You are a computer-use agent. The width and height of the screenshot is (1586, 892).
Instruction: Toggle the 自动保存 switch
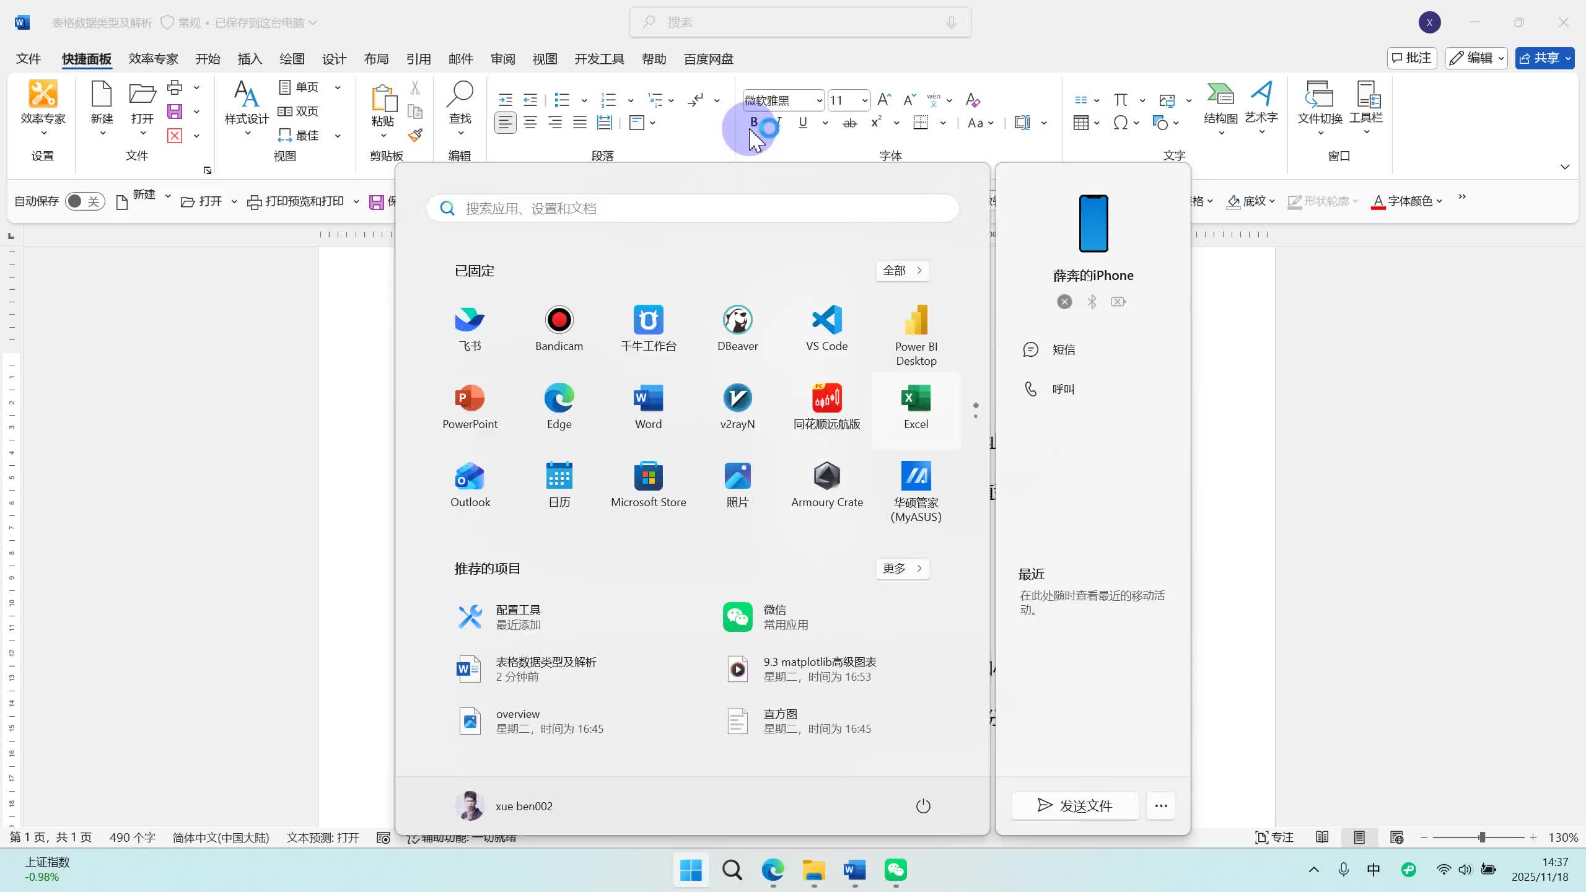[85, 201]
